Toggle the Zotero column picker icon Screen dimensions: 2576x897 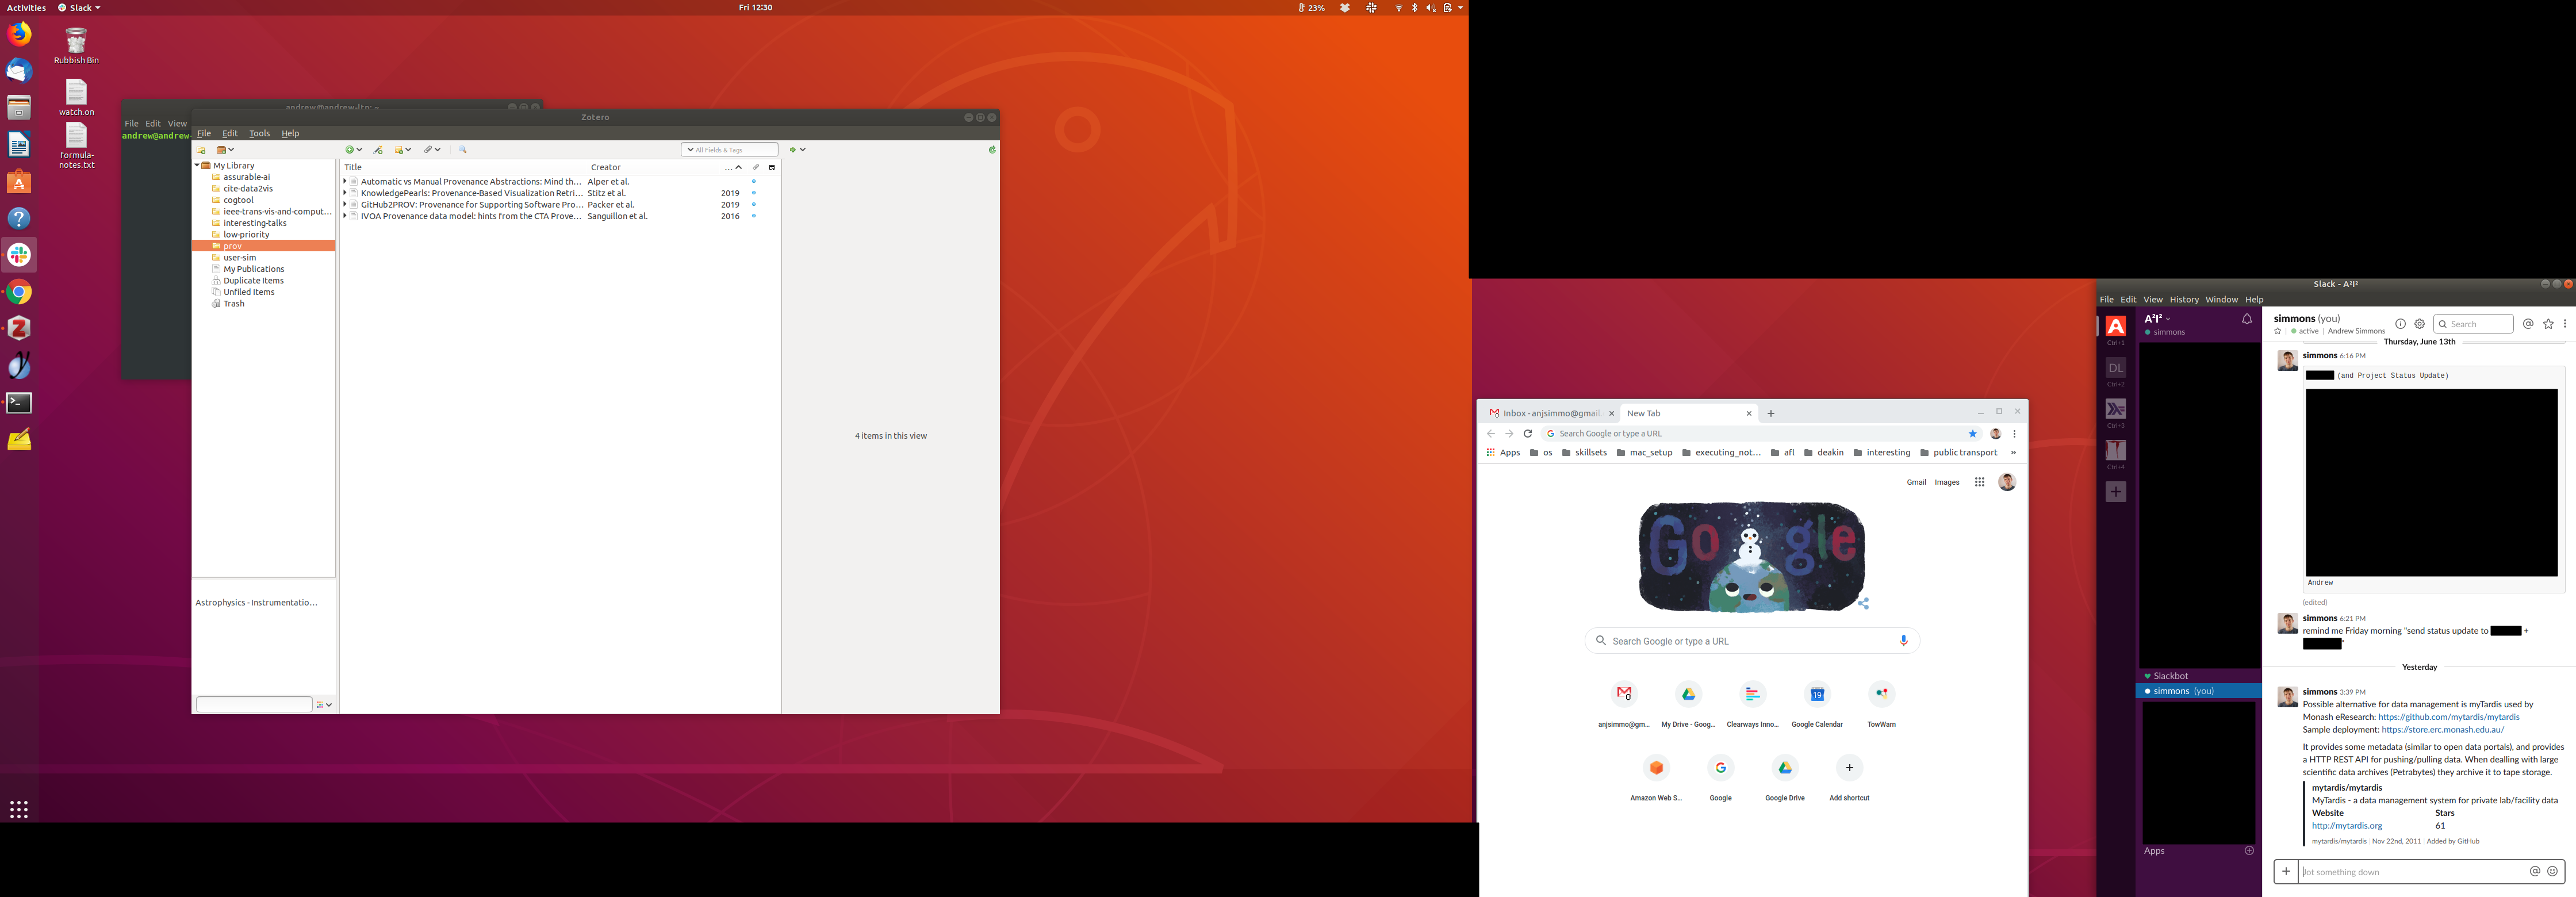(x=772, y=167)
